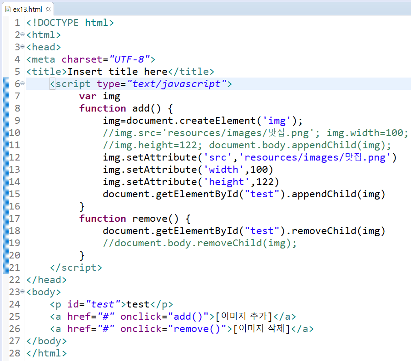Image resolution: width=411 pixels, height=361 pixels.
Task: Click the HTML file icon on ex13.html tab
Action: coord(8,10)
